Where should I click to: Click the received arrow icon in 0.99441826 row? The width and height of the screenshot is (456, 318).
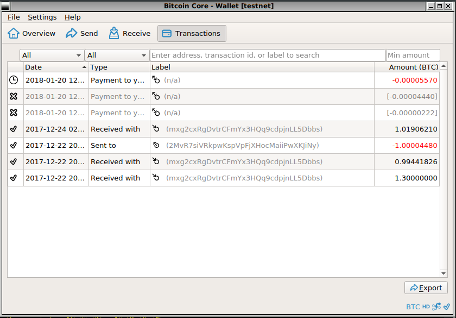[156, 161]
